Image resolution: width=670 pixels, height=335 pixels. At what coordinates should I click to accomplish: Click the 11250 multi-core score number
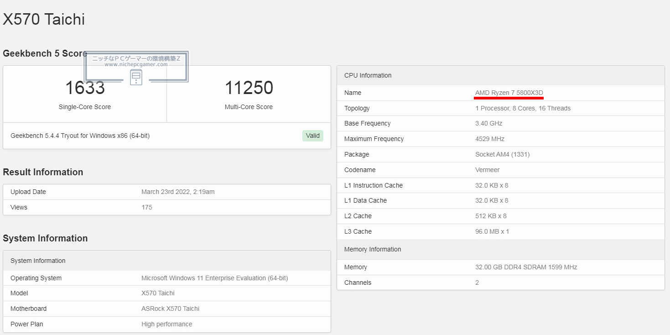click(x=249, y=88)
